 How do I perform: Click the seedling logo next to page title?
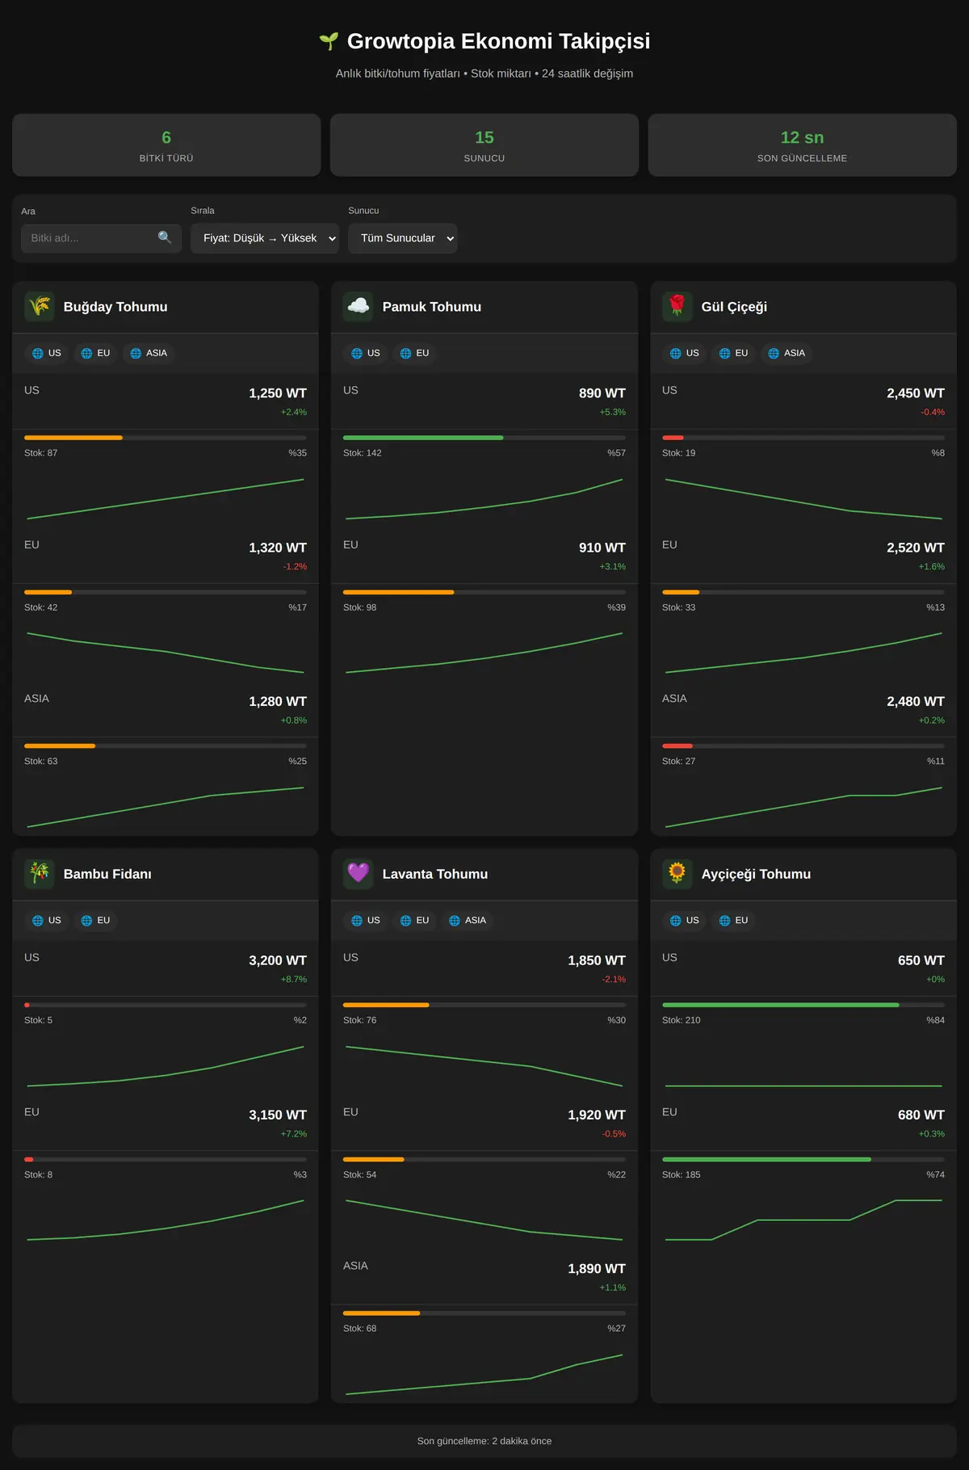pos(329,41)
